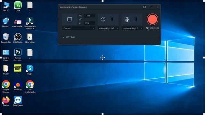Select the Self Implement... Chrome shortcut
Viewport: 205px width, 115px height.
pos(30,87)
